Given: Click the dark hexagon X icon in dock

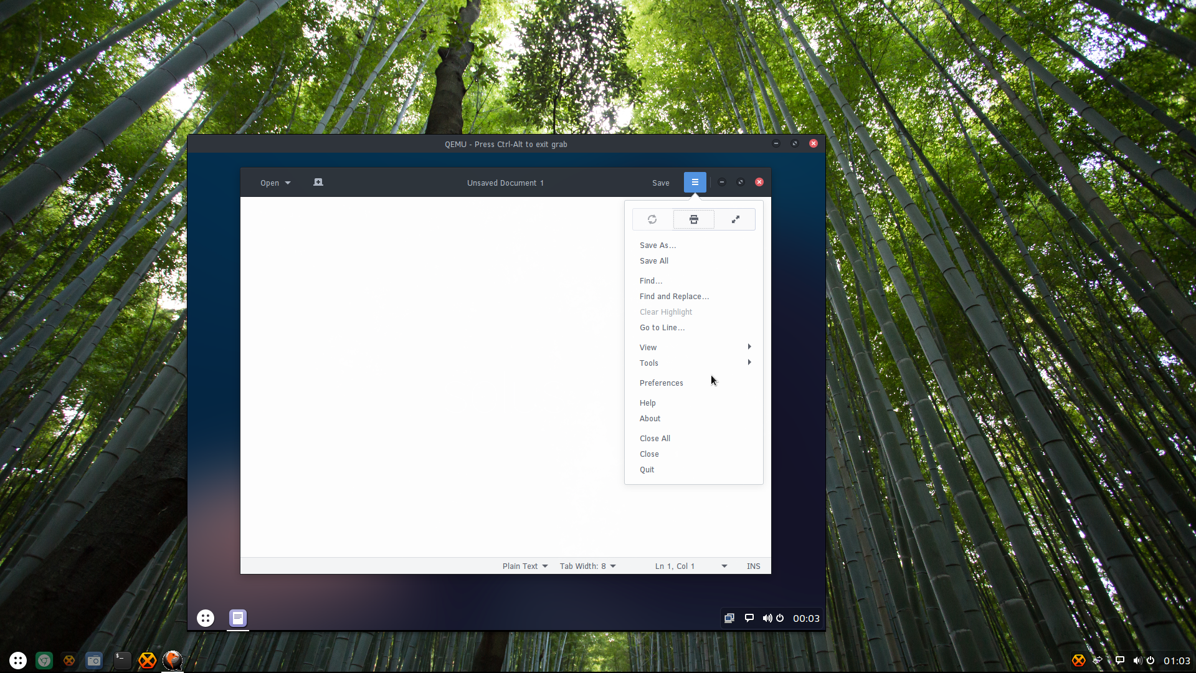Looking at the screenshot, I should click(x=69, y=661).
